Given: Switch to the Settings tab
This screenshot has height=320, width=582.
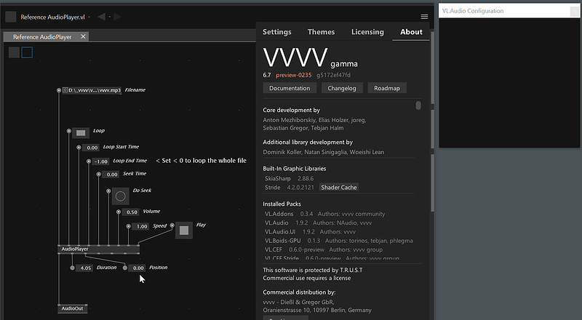Looking at the screenshot, I should click(x=277, y=32).
